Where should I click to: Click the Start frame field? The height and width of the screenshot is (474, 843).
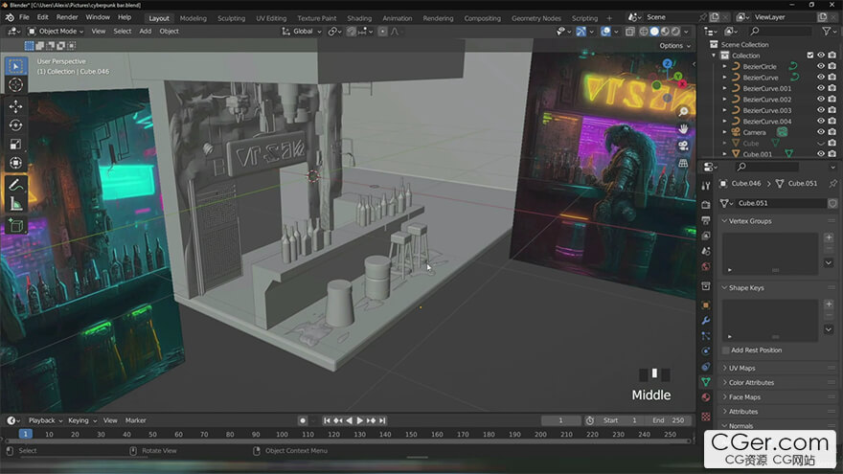[x=620, y=420]
